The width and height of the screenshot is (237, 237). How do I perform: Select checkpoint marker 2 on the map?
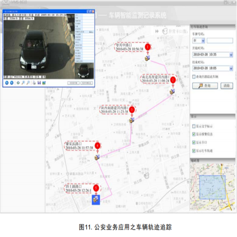click(x=172, y=91)
